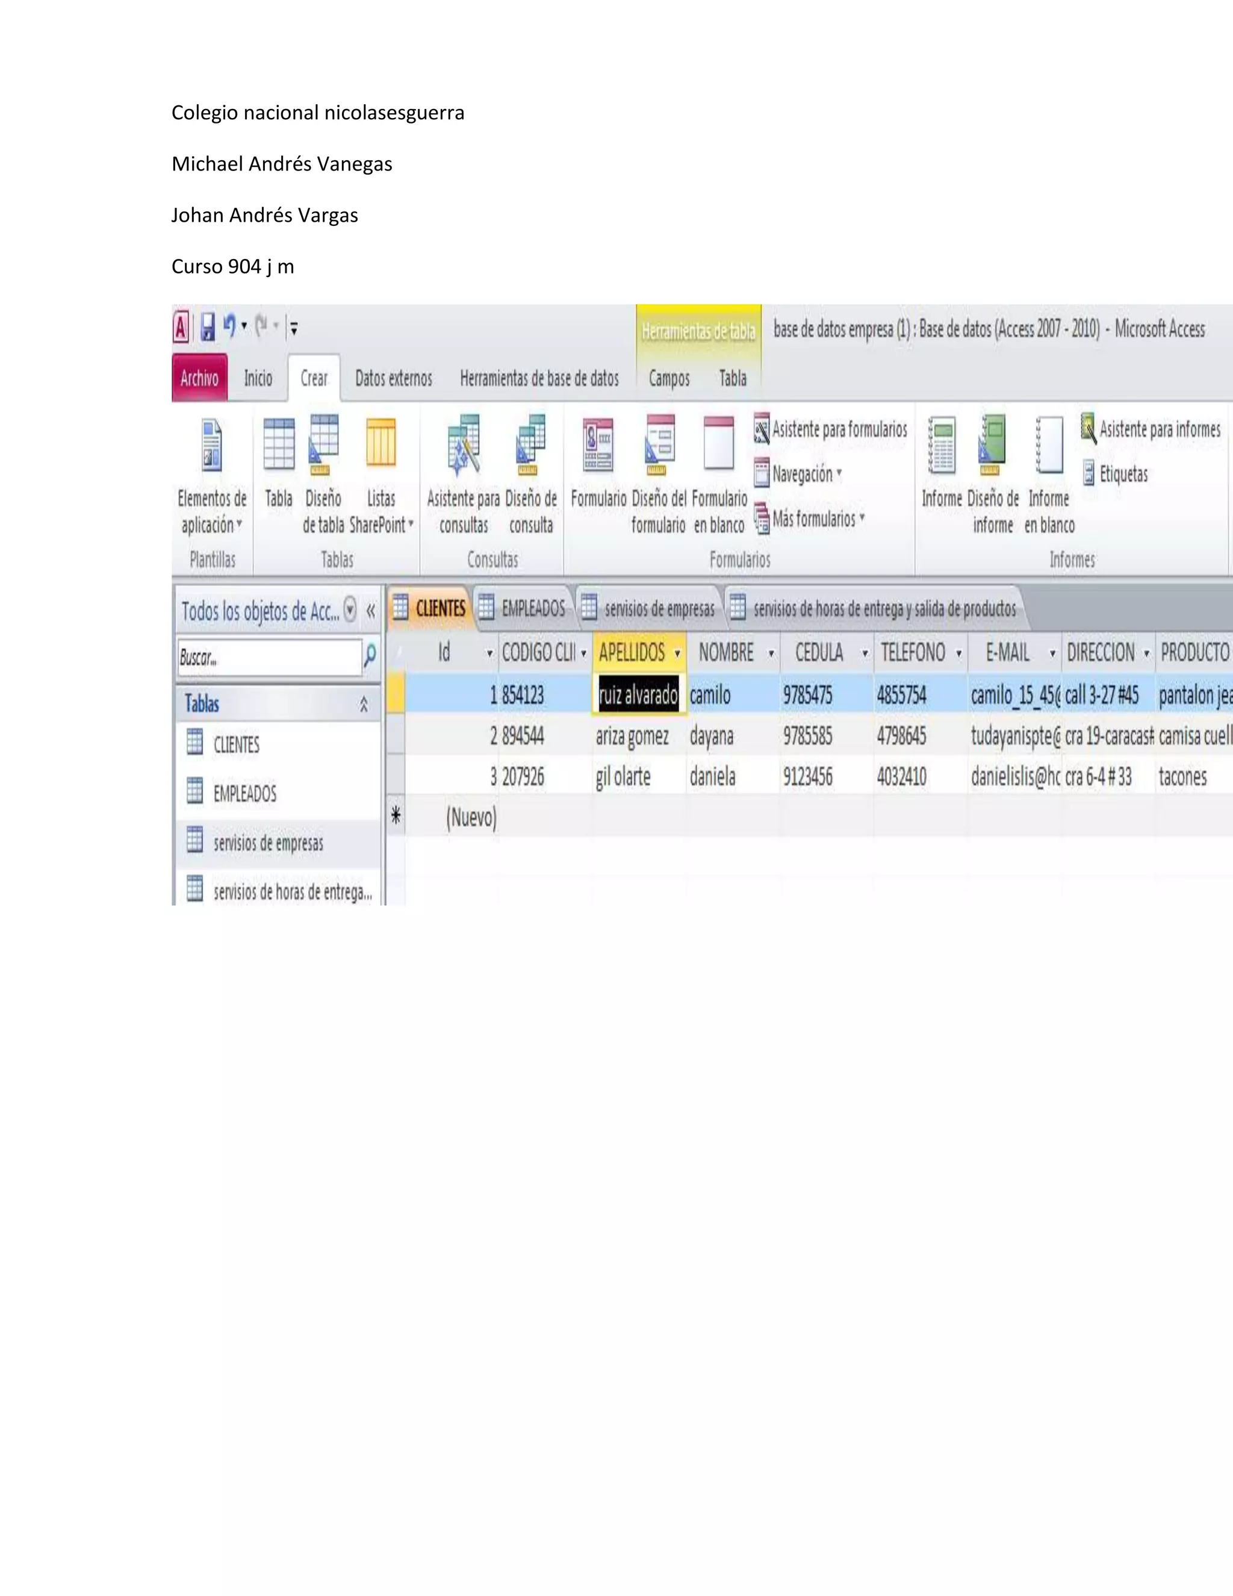Click the Etiquetas labels icon

[1116, 473]
